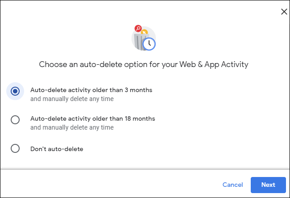The height and width of the screenshot is (198, 290).
Task: Click the "Auto-delete activity older than 18 months" label
Action: pos(93,119)
